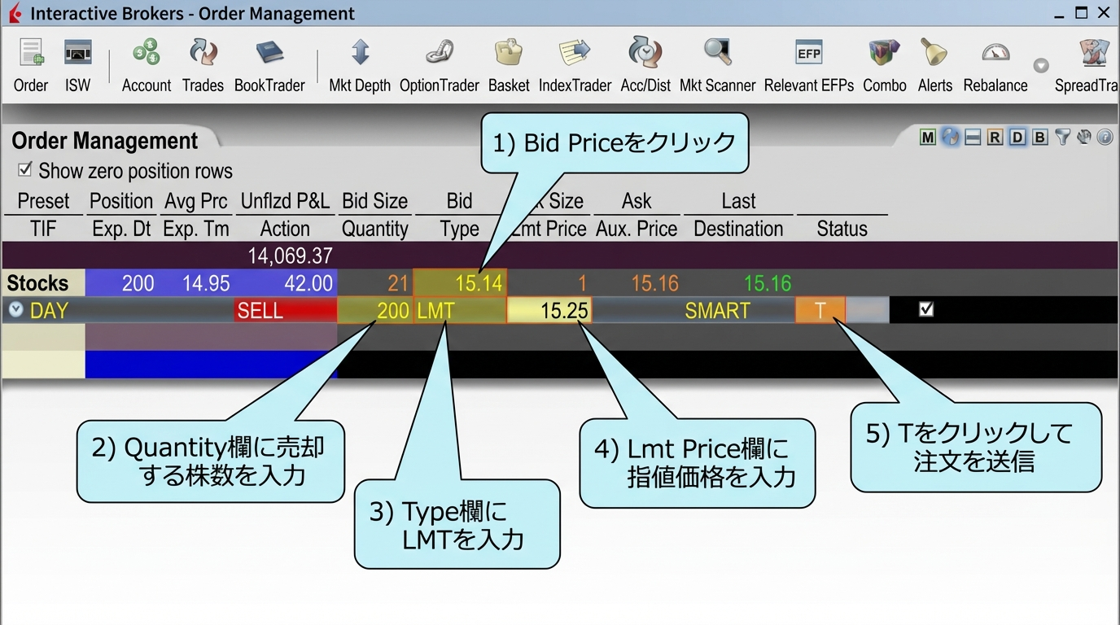Open the Basket trader
This screenshot has height=625, width=1120.
[x=509, y=66]
